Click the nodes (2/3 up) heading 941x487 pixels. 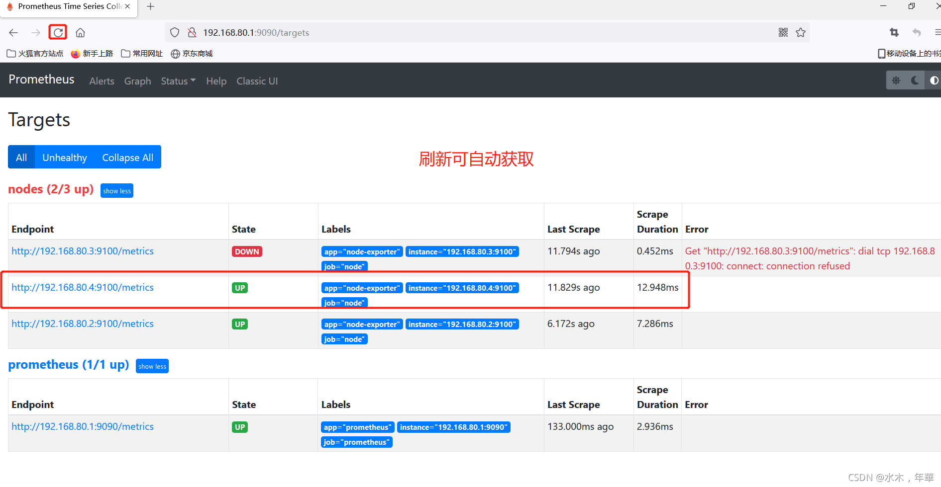51,189
